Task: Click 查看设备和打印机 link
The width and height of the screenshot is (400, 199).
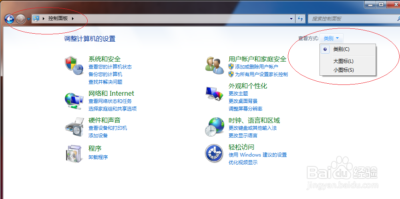Action: point(108,128)
